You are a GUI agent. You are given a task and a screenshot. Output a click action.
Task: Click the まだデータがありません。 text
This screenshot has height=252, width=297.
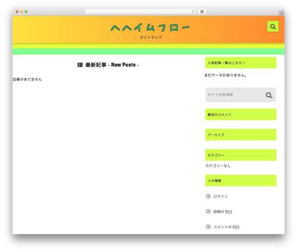tap(225, 75)
